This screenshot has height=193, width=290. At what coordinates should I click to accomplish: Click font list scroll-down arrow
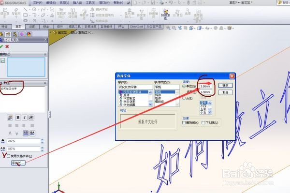[x=150, y=104]
